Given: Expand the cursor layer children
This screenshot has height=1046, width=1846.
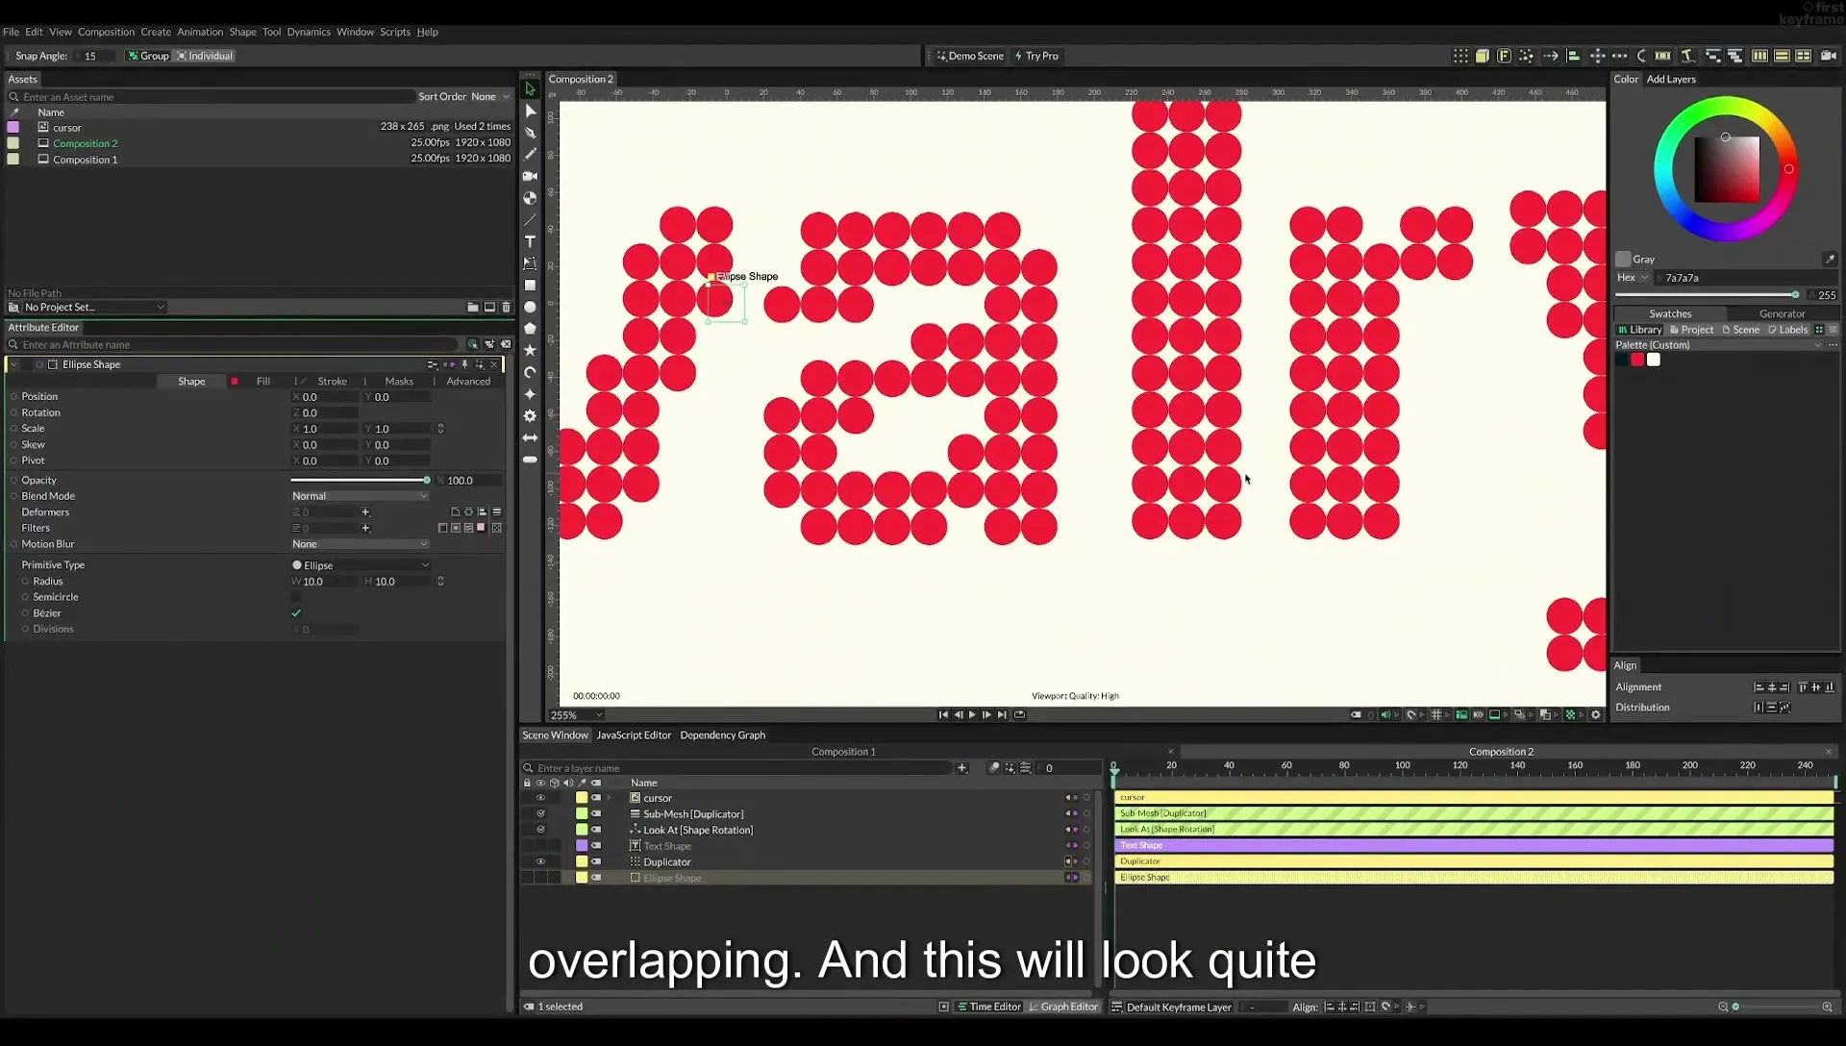Looking at the screenshot, I should 609,798.
